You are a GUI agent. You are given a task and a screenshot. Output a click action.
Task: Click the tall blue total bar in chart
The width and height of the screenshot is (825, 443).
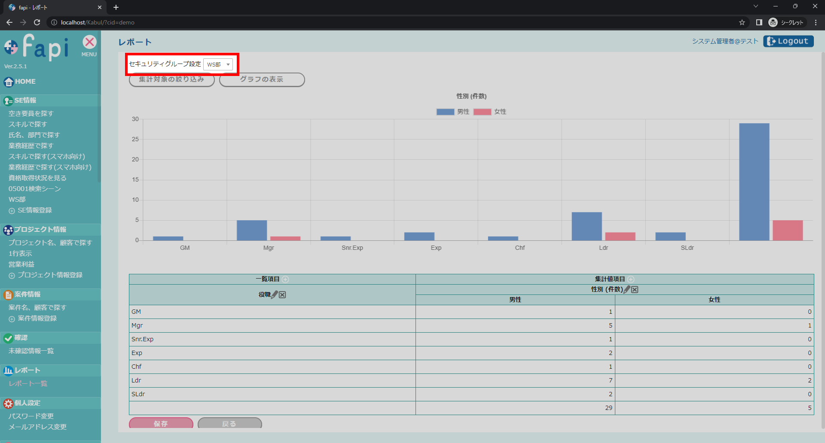pos(754,182)
